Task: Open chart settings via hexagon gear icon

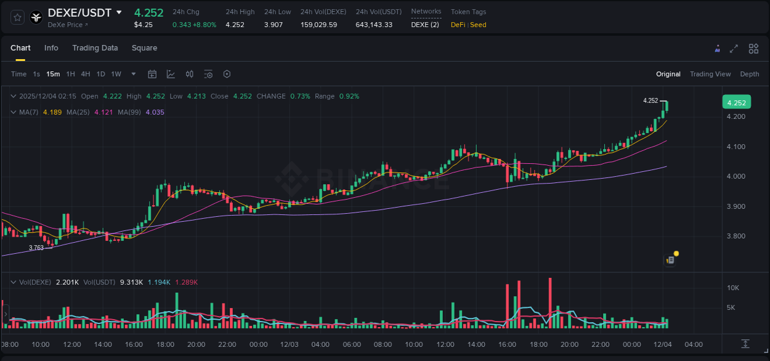Action: [227, 74]
